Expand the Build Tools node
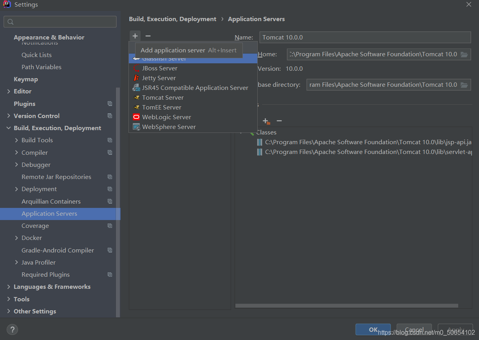 (16, 140)
